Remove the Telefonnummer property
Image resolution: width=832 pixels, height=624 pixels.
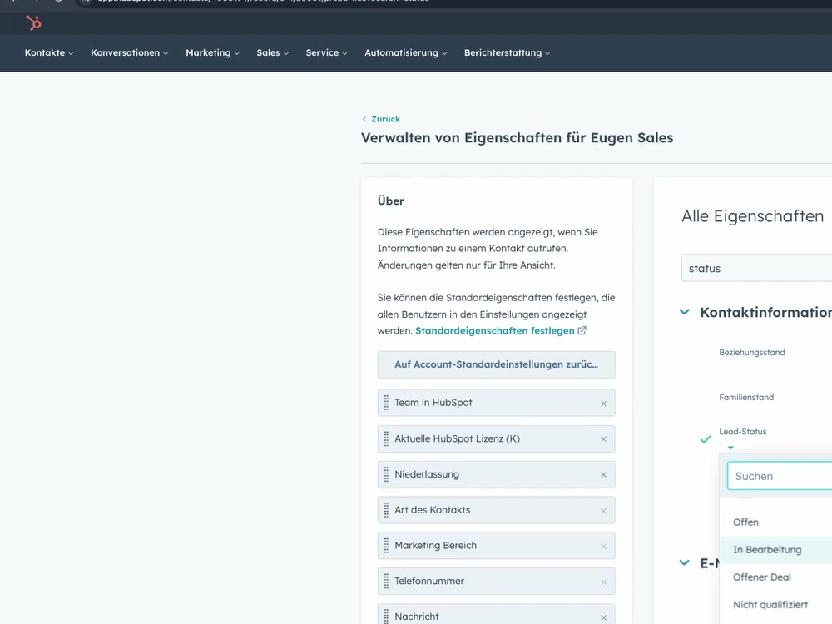point(603,582)
